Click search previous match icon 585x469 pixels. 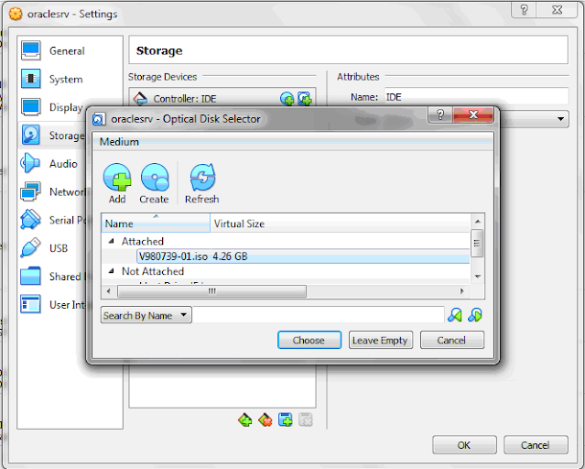point(455,315)
